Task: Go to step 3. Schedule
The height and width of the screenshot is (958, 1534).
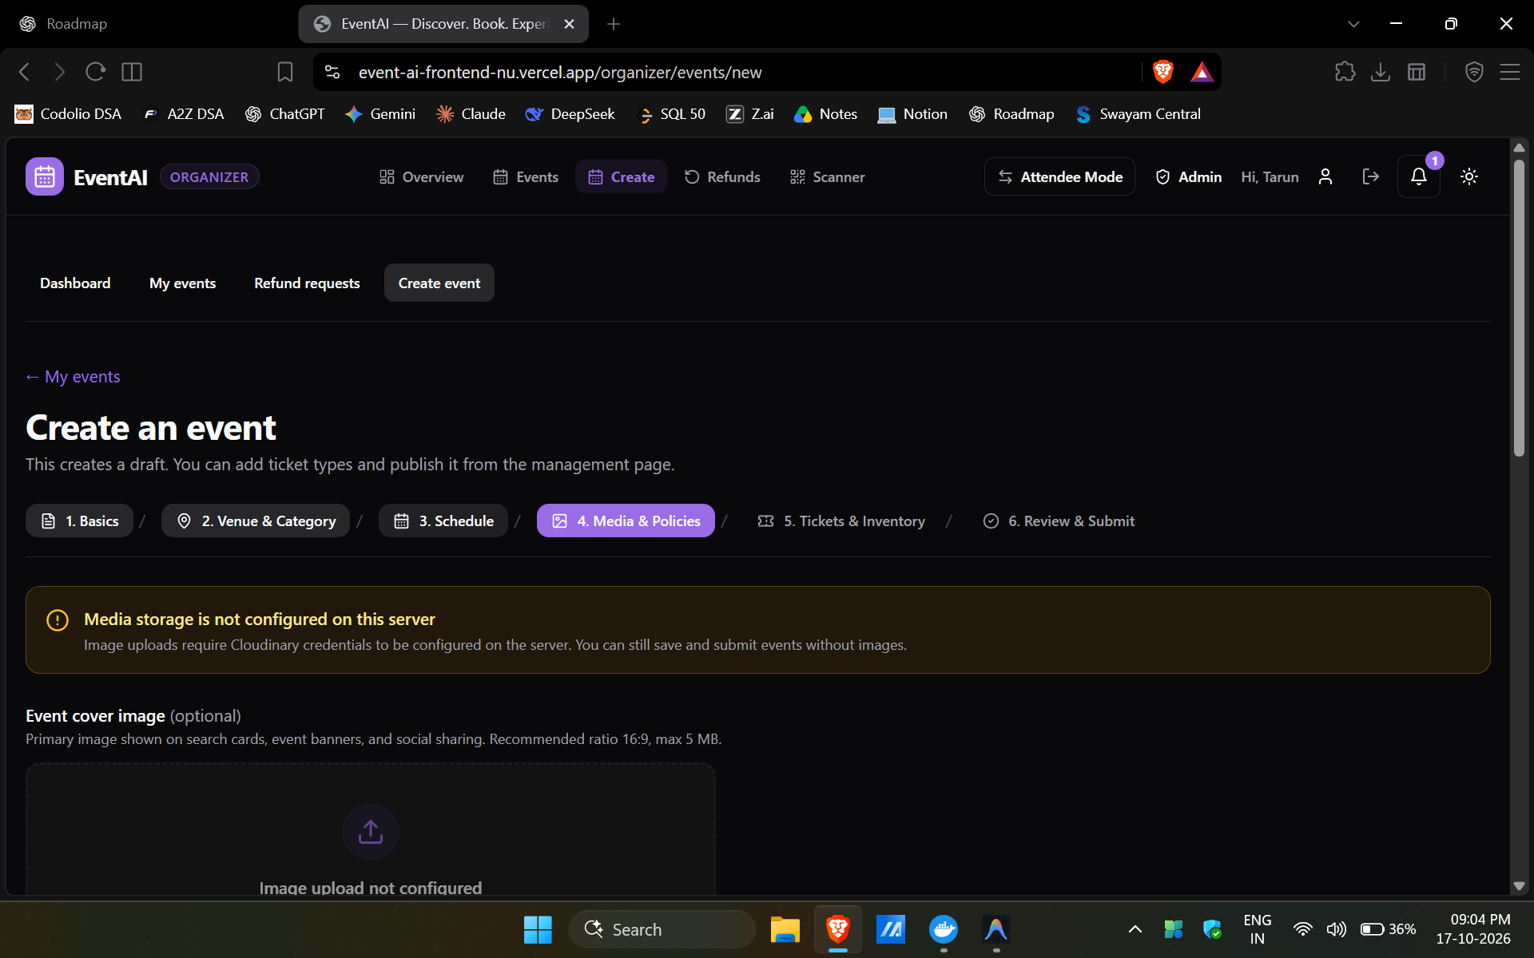Action: 443,521
